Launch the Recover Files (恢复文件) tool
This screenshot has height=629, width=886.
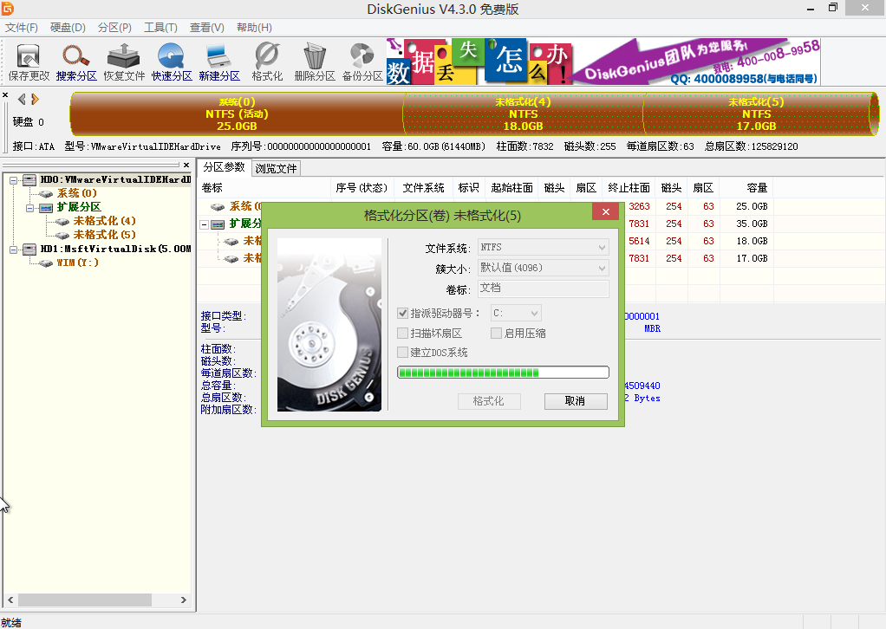pyautogui.click(x=124, y=62)
